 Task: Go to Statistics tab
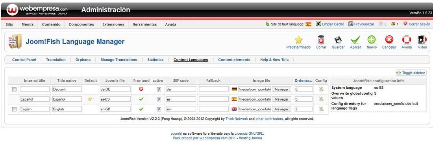coord(155,60)
